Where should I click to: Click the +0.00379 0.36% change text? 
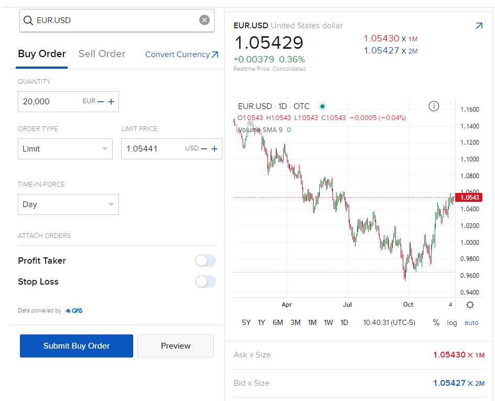[x=269, y=59]
